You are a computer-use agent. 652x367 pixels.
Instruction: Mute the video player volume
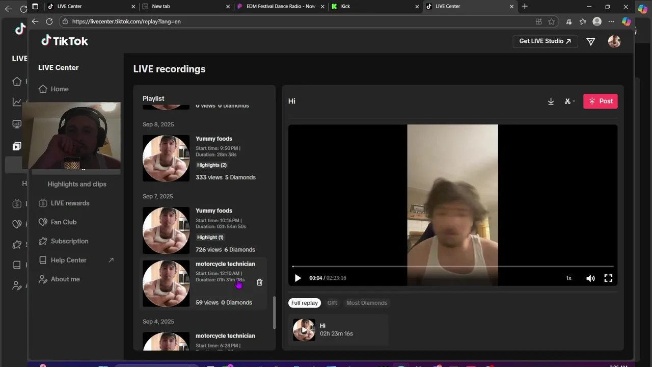[x=590, y=278]
